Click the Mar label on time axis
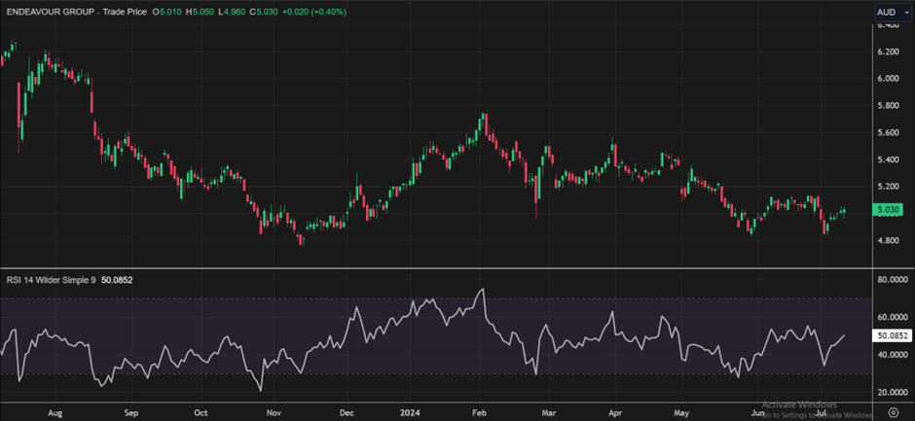Screen dimensions: 915x421 coord(549,412)
